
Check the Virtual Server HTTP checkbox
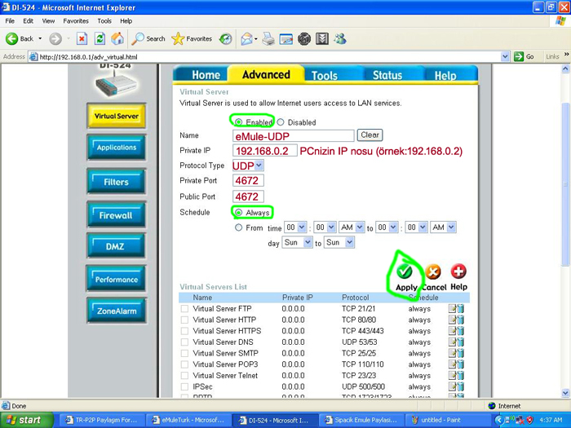[184, 320]
